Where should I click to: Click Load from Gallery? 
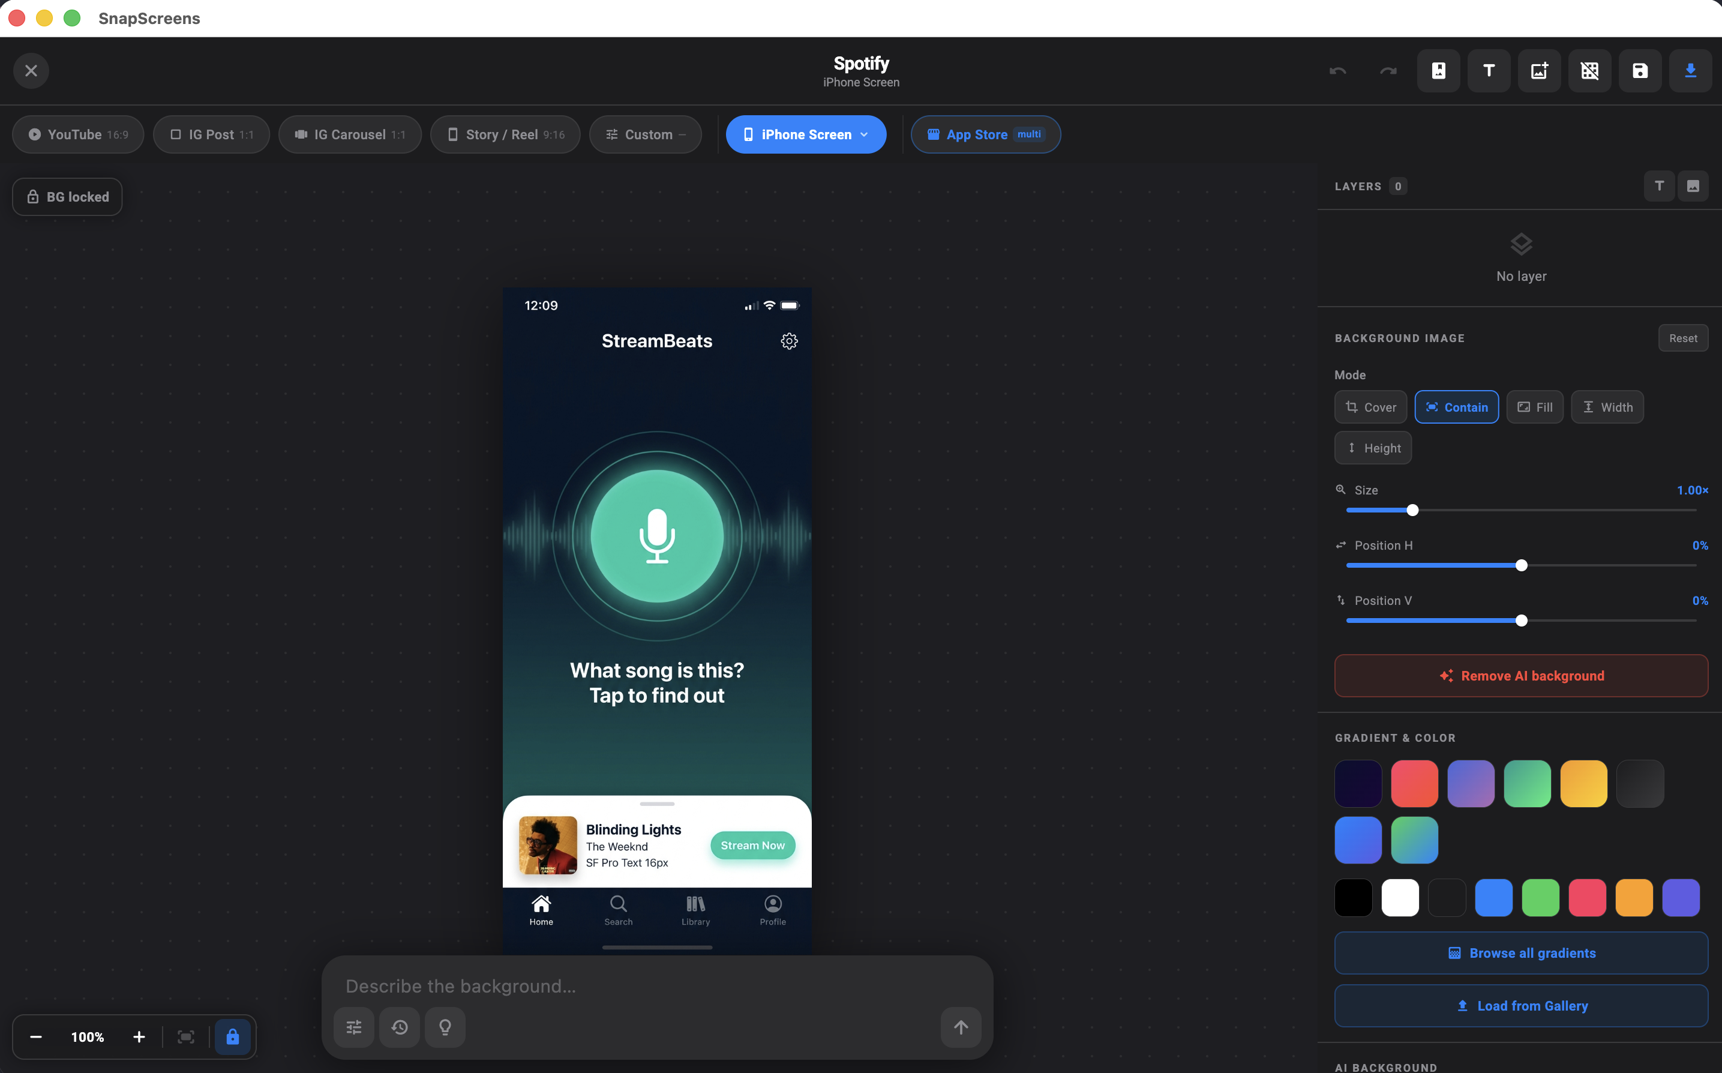click(1521, 1006)
